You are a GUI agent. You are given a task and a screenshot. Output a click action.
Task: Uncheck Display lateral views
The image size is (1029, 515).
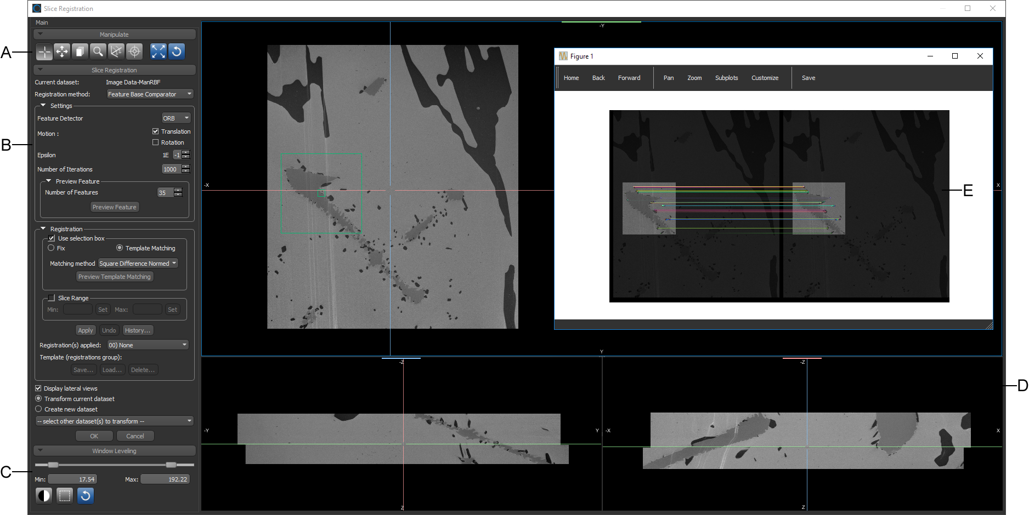tap(38, 388)
